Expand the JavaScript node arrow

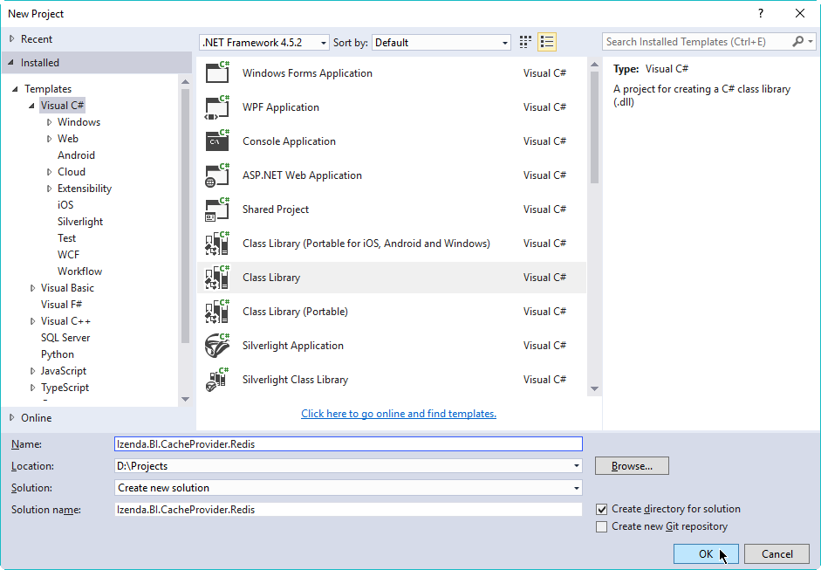tap(32, 371)
